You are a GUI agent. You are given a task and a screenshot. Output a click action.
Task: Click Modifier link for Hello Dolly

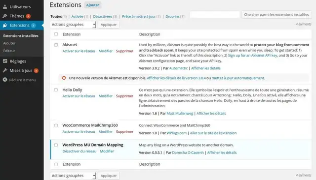(105, 96)
